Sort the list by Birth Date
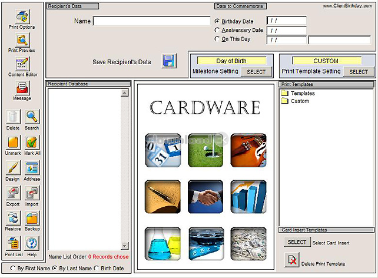This screenshot has width=378, height=278. pyautogui.click(x=96, y=268)
